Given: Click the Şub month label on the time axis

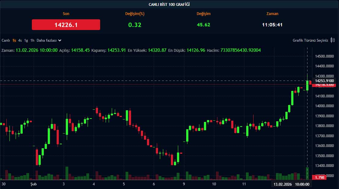Looking at the screenshot, I should (x=33, y=184).
